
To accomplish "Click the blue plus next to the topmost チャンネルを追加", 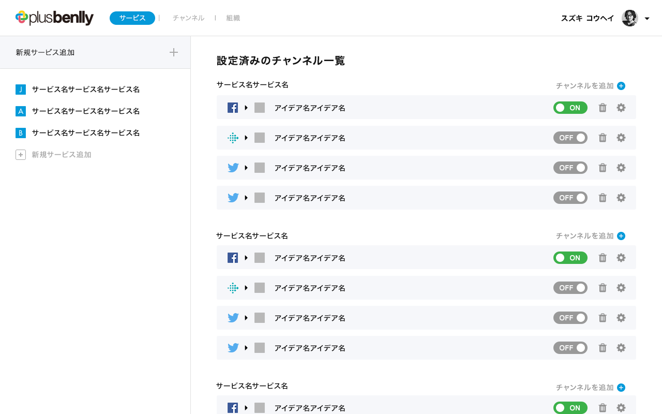I will pyautogui.click(x=621, y=86).
